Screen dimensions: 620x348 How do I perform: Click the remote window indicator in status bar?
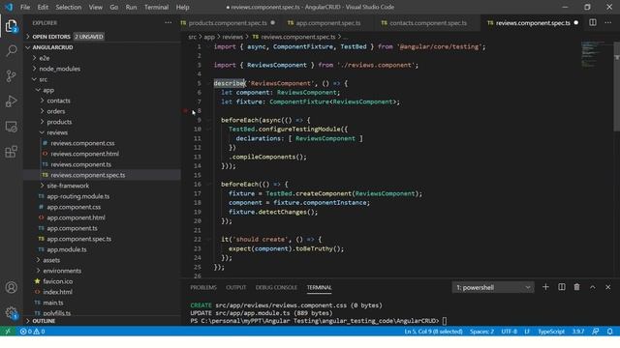click(8, 332)
